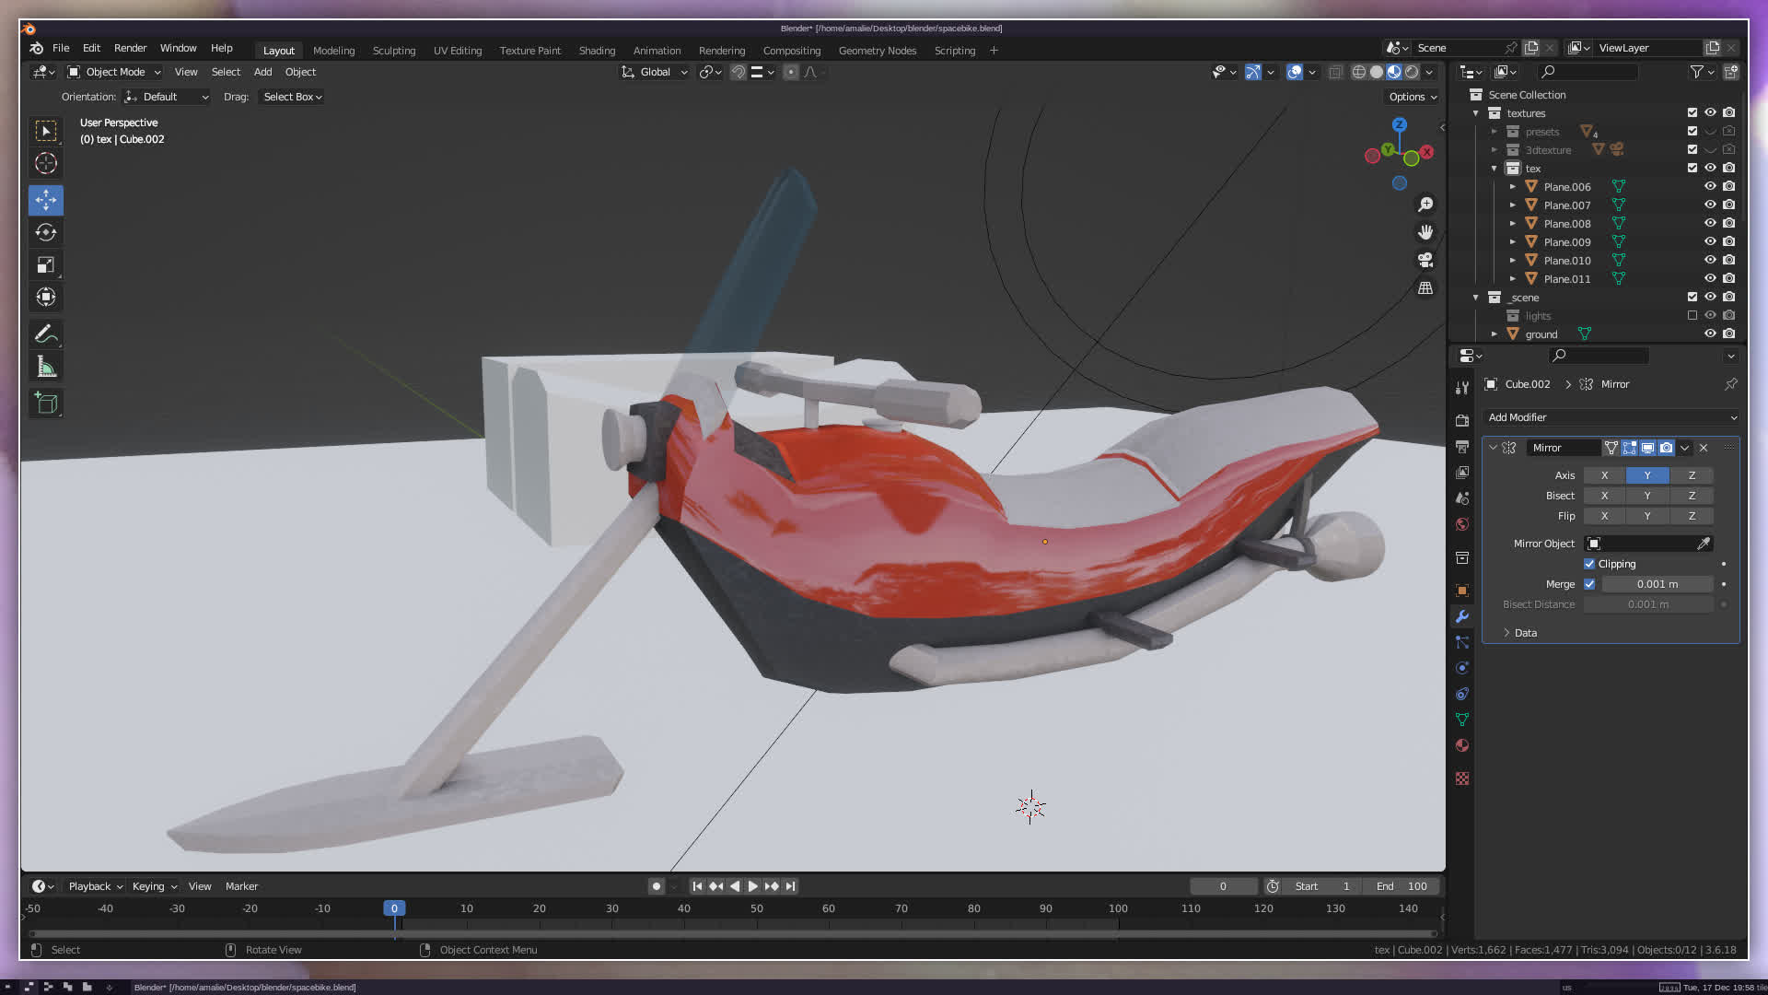Open the Render menu
1768x995 pixels.
130,48
